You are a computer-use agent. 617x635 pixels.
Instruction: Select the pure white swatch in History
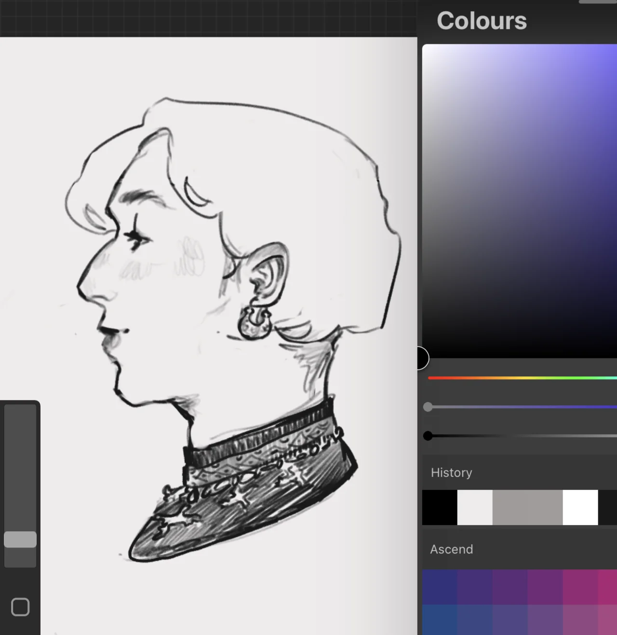tap(580, 508)
